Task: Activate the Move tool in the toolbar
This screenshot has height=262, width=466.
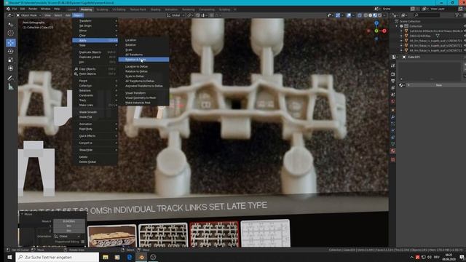Action: pos(11,43)
